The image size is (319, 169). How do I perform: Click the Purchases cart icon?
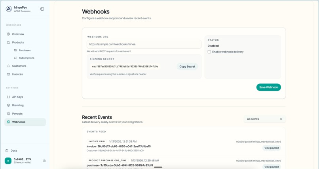(15, 50)
